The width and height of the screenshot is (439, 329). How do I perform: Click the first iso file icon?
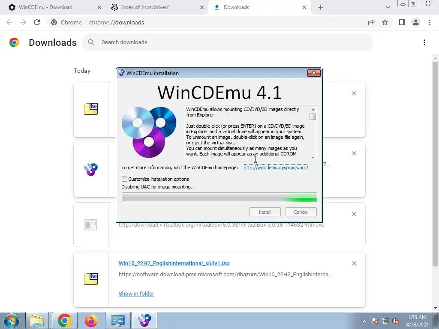point(91,109)
